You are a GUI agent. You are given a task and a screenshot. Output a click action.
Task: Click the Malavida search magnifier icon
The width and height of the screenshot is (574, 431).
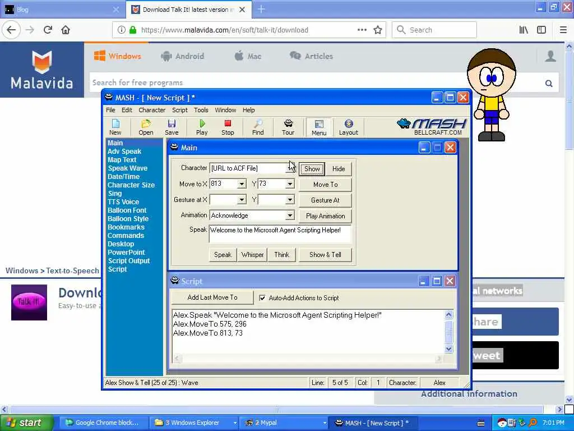pyautogui.click(x=549, y=83)
